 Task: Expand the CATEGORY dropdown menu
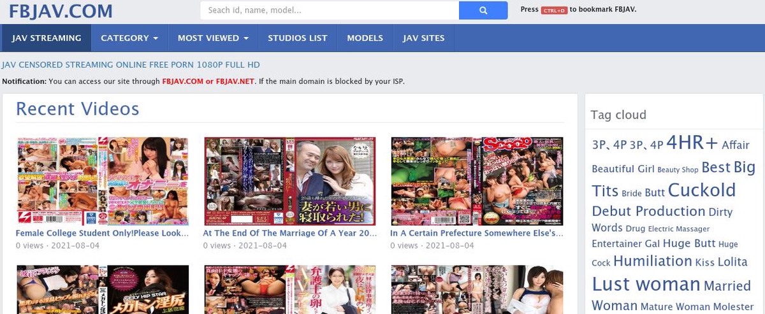click(x=129, y=38)
